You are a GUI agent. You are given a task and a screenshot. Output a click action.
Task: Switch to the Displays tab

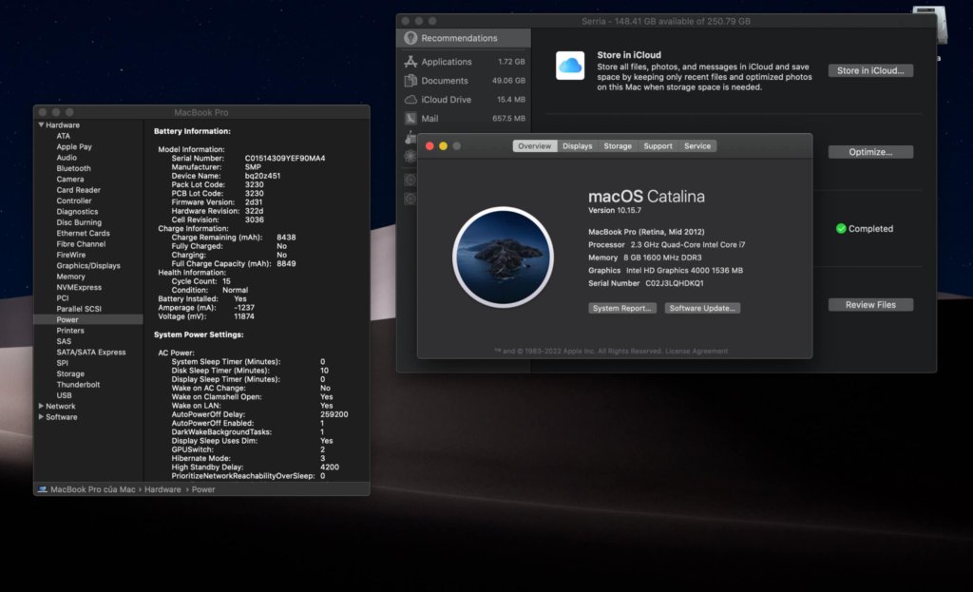(x=577, y=145)
